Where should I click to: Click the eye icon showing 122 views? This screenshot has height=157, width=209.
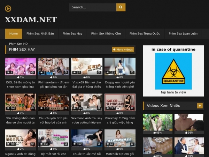(x=108, y=73)
